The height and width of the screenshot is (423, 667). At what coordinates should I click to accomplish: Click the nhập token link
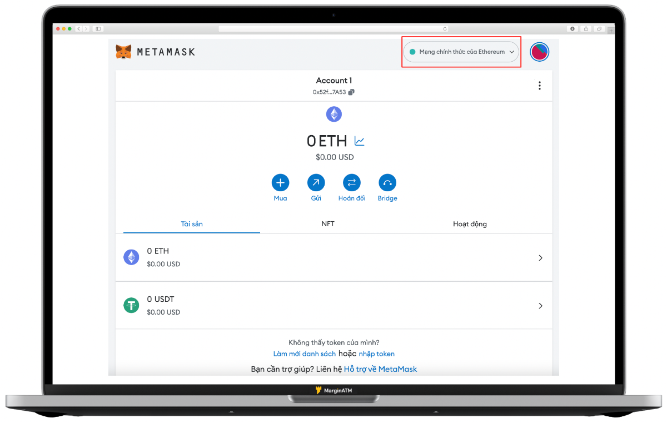click(x=377, y=354)
